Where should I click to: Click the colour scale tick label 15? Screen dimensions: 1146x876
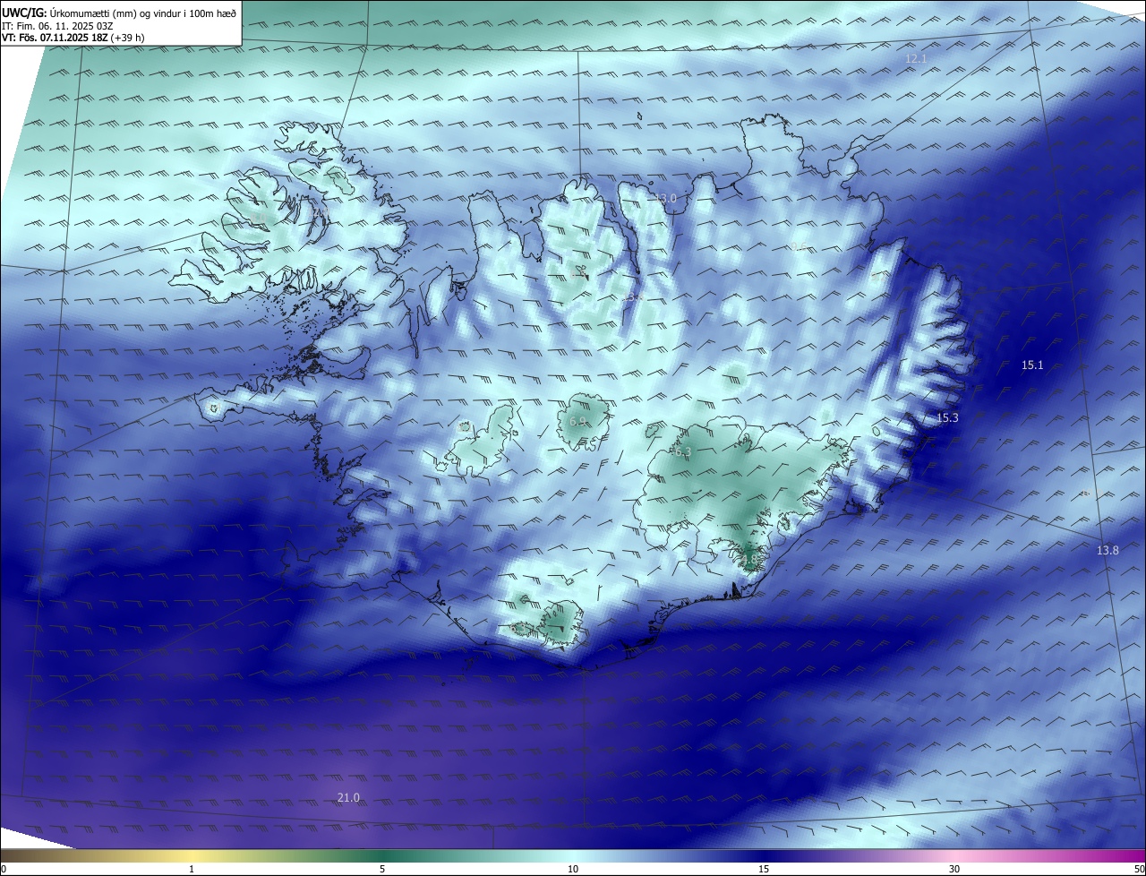[x=764, y=869]
